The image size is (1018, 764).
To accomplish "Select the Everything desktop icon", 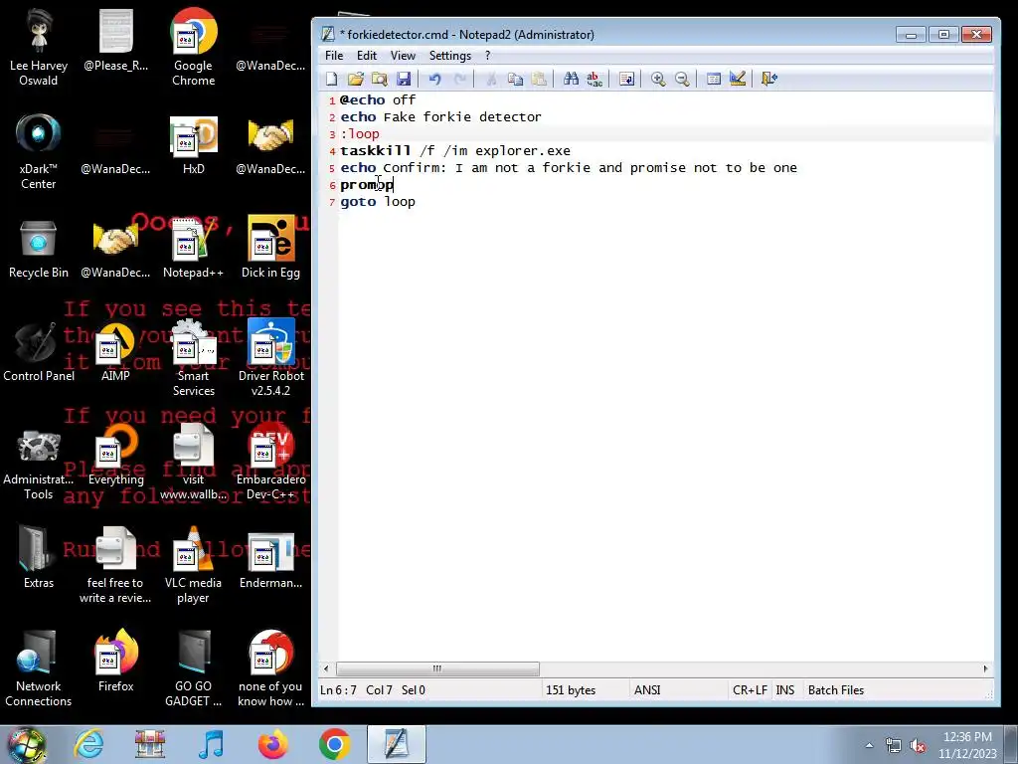I will (x=115, y=455).
